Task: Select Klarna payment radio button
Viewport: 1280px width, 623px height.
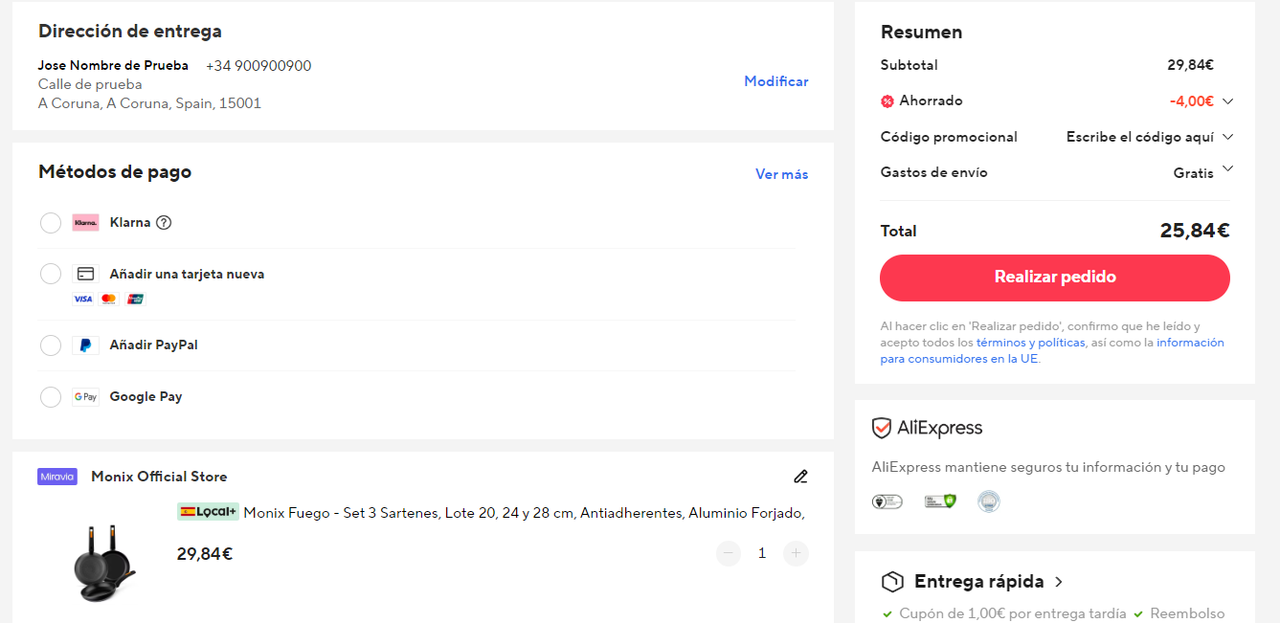Action: [x=51, y=223]
